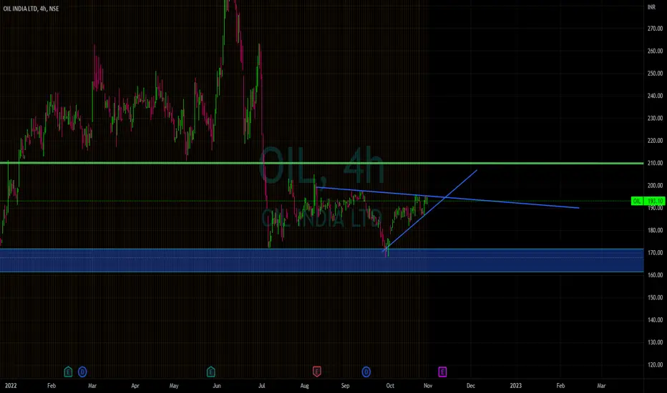
Task: Click the 130.00 price axis label
Action: coord(655,342)
